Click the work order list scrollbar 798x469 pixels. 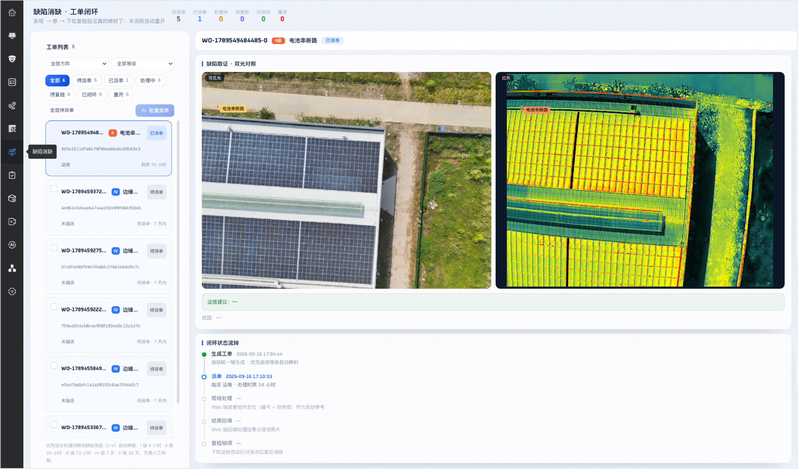click(178, 262)
